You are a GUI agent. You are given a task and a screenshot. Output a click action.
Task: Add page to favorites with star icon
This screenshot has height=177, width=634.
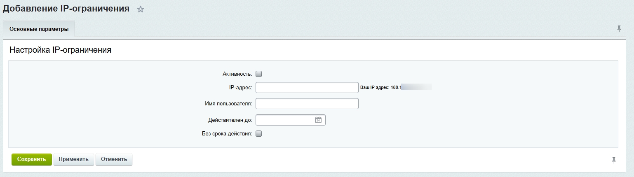click(141, 9)
